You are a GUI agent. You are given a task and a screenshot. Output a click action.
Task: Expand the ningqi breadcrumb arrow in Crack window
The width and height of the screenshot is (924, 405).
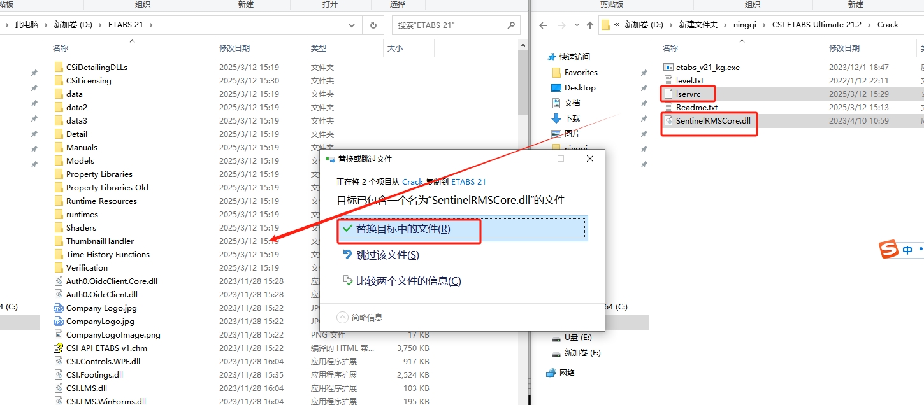[x=765, y=25]
